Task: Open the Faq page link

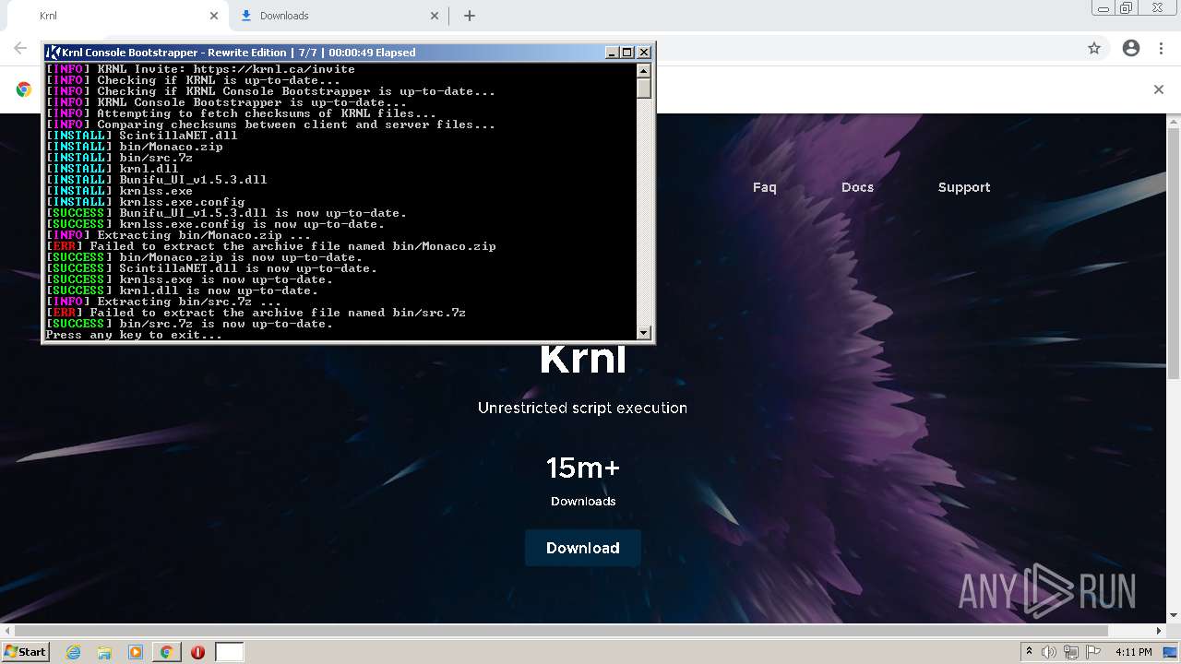Action: [x=764, y=187]
